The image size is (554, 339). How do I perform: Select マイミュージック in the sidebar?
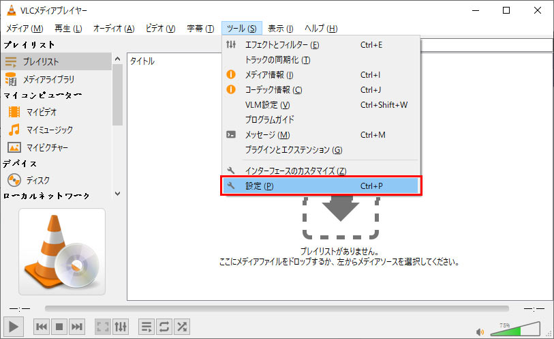tap(49, 130)
